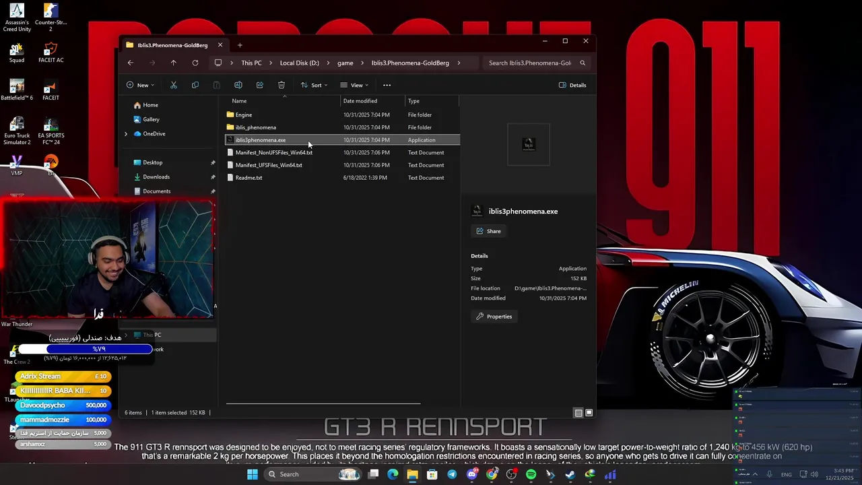Select Gallery in navigation pane
Screen dimensions: 862x485
(x=151, y=119)
